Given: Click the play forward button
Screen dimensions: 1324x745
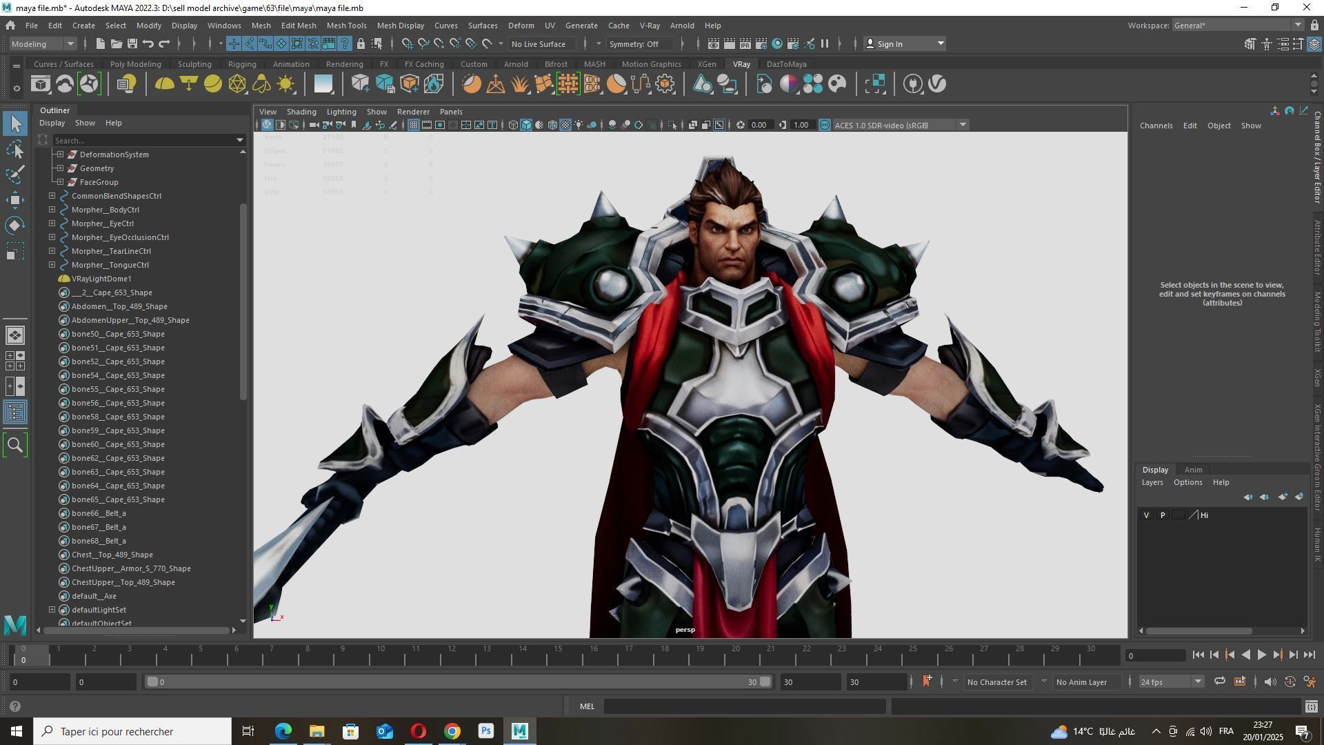Looking at the screenshot, I should [1261, 655].
